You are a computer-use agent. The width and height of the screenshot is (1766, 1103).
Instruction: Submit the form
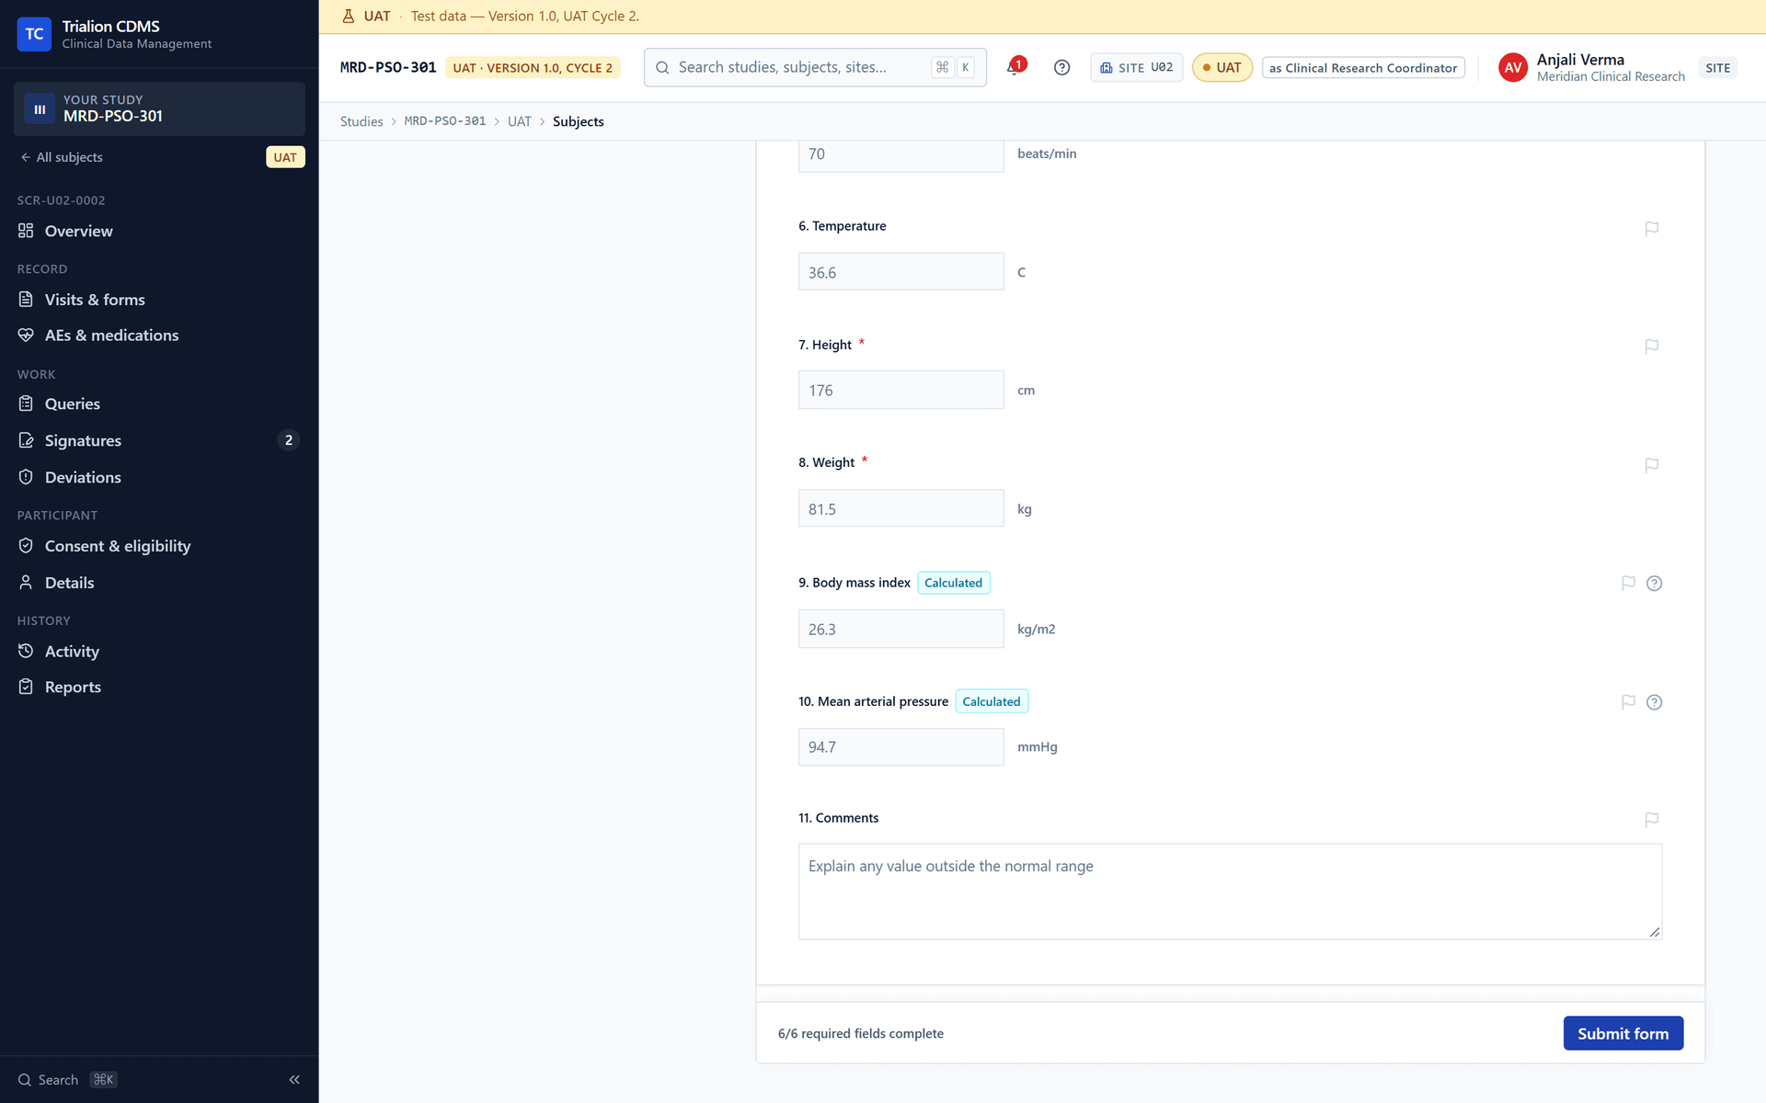(1623, 1033)
